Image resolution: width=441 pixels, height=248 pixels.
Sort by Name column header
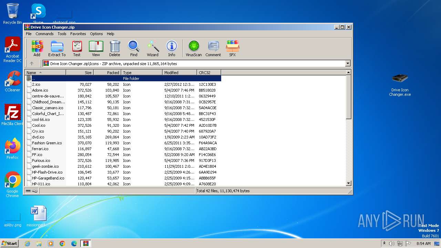point(45,72)
